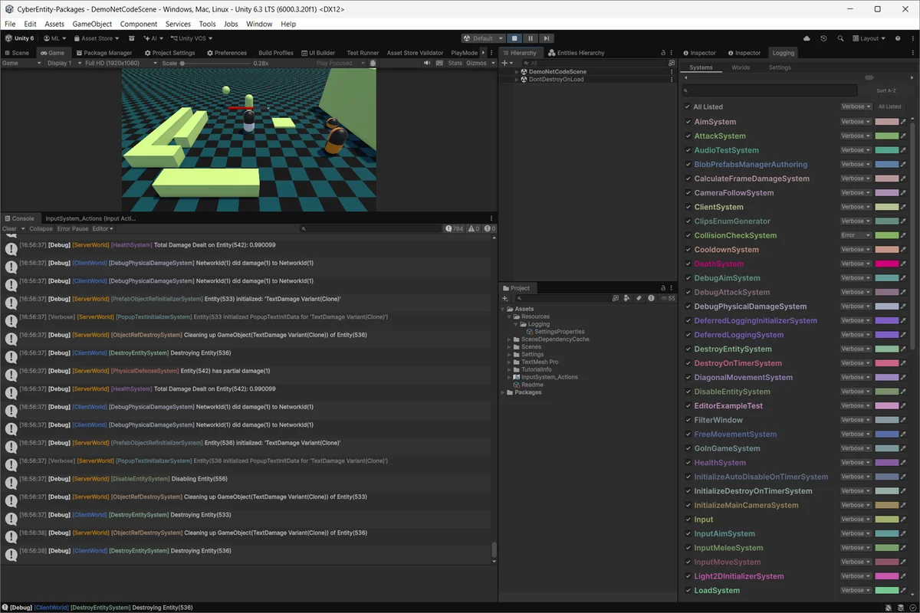The height and width of the screenshot is (613, 920).
Task: Click the step frame button
Action: pyautogui.click(x=546, y=38)
